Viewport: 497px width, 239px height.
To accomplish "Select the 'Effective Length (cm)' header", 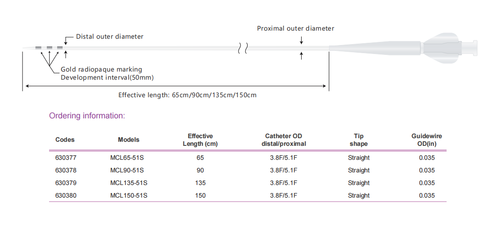I will click(200, 140).
